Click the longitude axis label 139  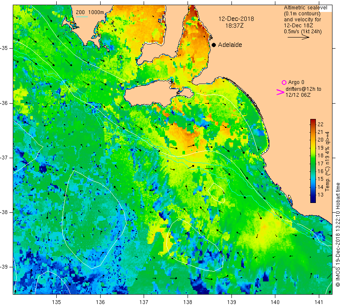[231, 302]
